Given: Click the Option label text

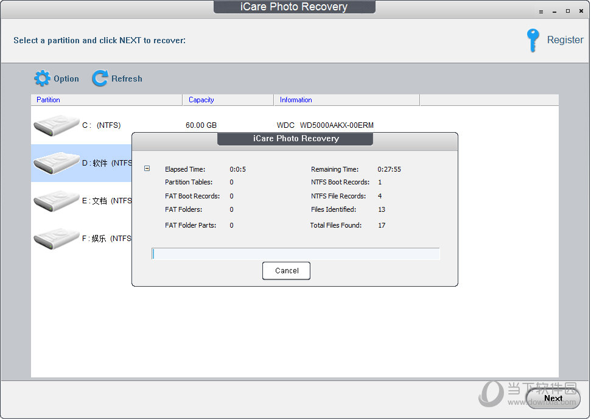Looking at the screenshot, I should point(66,79).
